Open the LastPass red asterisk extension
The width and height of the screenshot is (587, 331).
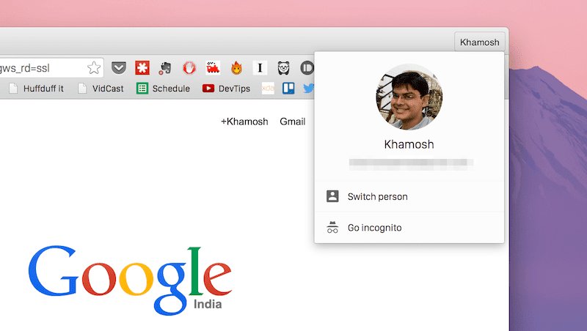click(142, 68)
